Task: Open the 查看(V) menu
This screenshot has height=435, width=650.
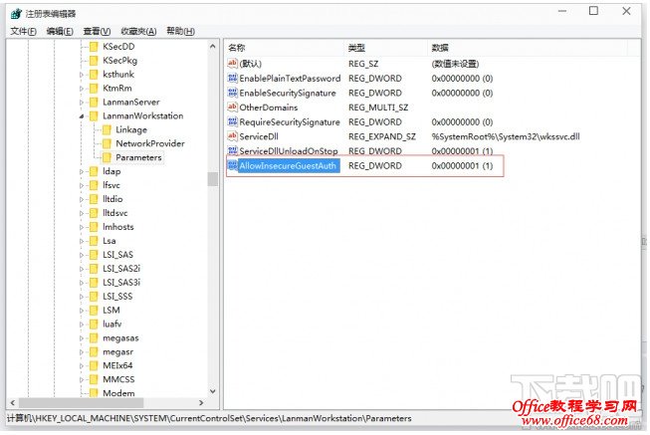Action: click(x=97, y=31)
